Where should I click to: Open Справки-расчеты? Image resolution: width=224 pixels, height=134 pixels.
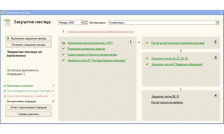click(29, 114)
